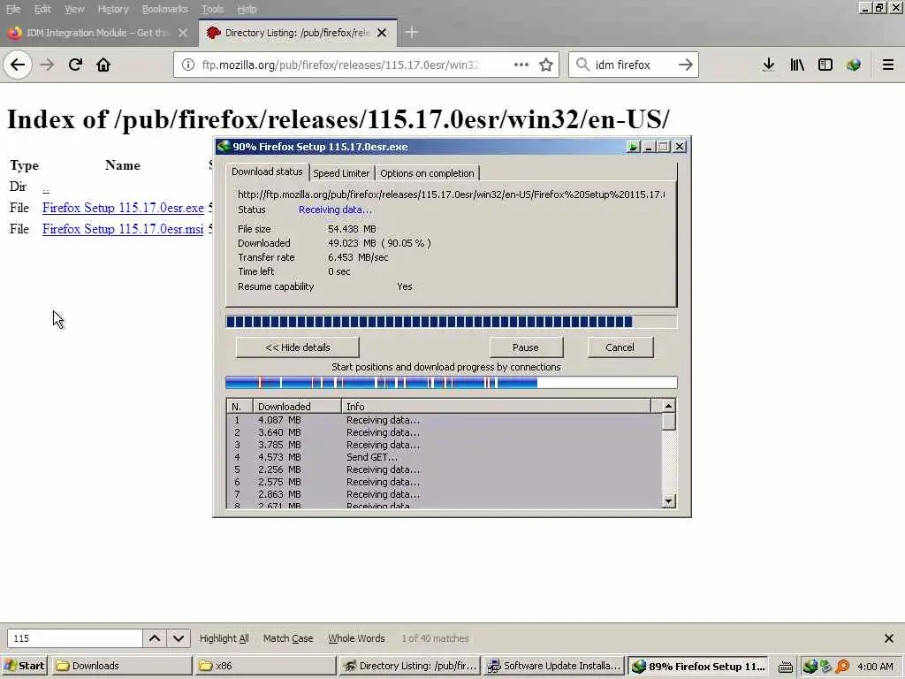Click the Hide details button
Image resolution: width=905 pixels, height=679 pixels.
pos(297,347)
